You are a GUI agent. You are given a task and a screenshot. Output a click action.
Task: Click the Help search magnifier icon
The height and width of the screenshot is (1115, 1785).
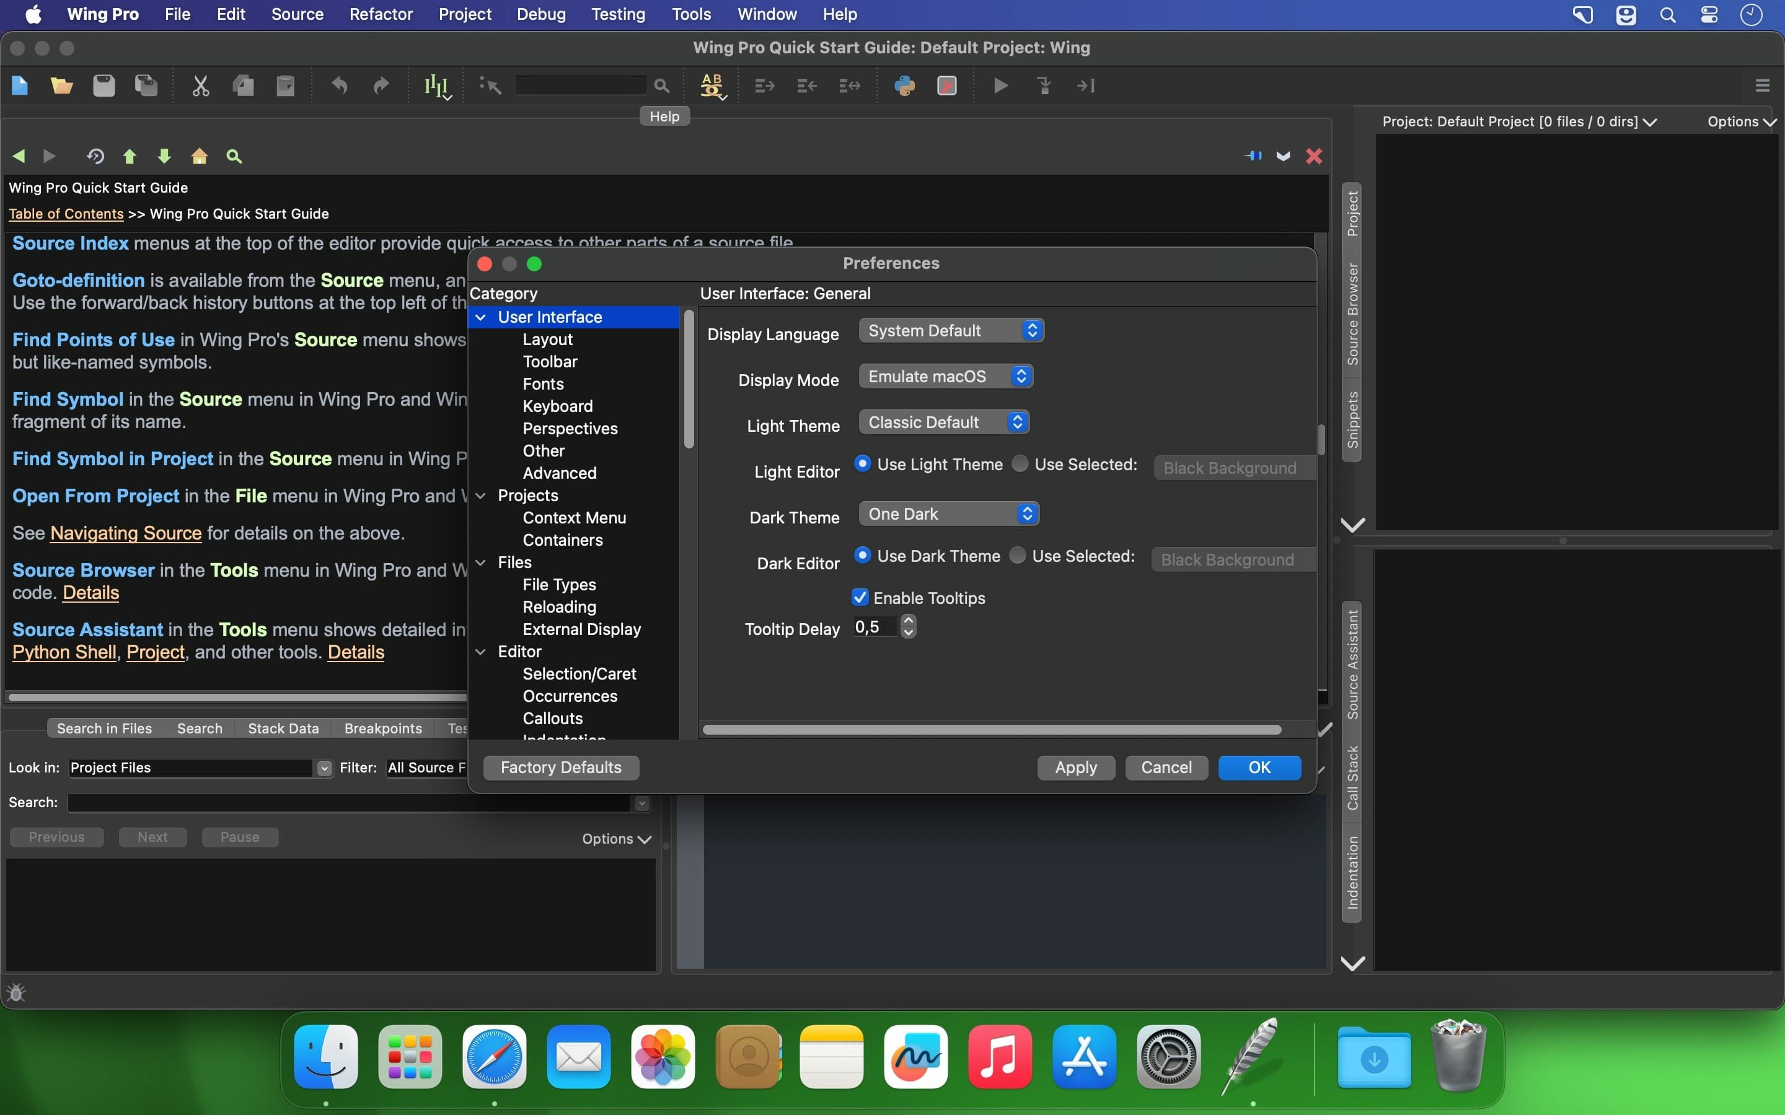click(x=234, y=156)
